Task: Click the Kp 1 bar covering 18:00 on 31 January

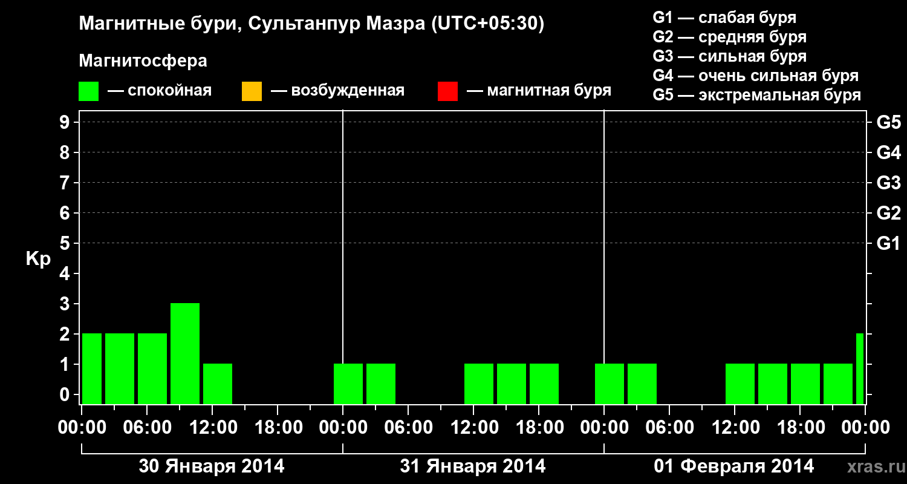Action: pos(544,384)
